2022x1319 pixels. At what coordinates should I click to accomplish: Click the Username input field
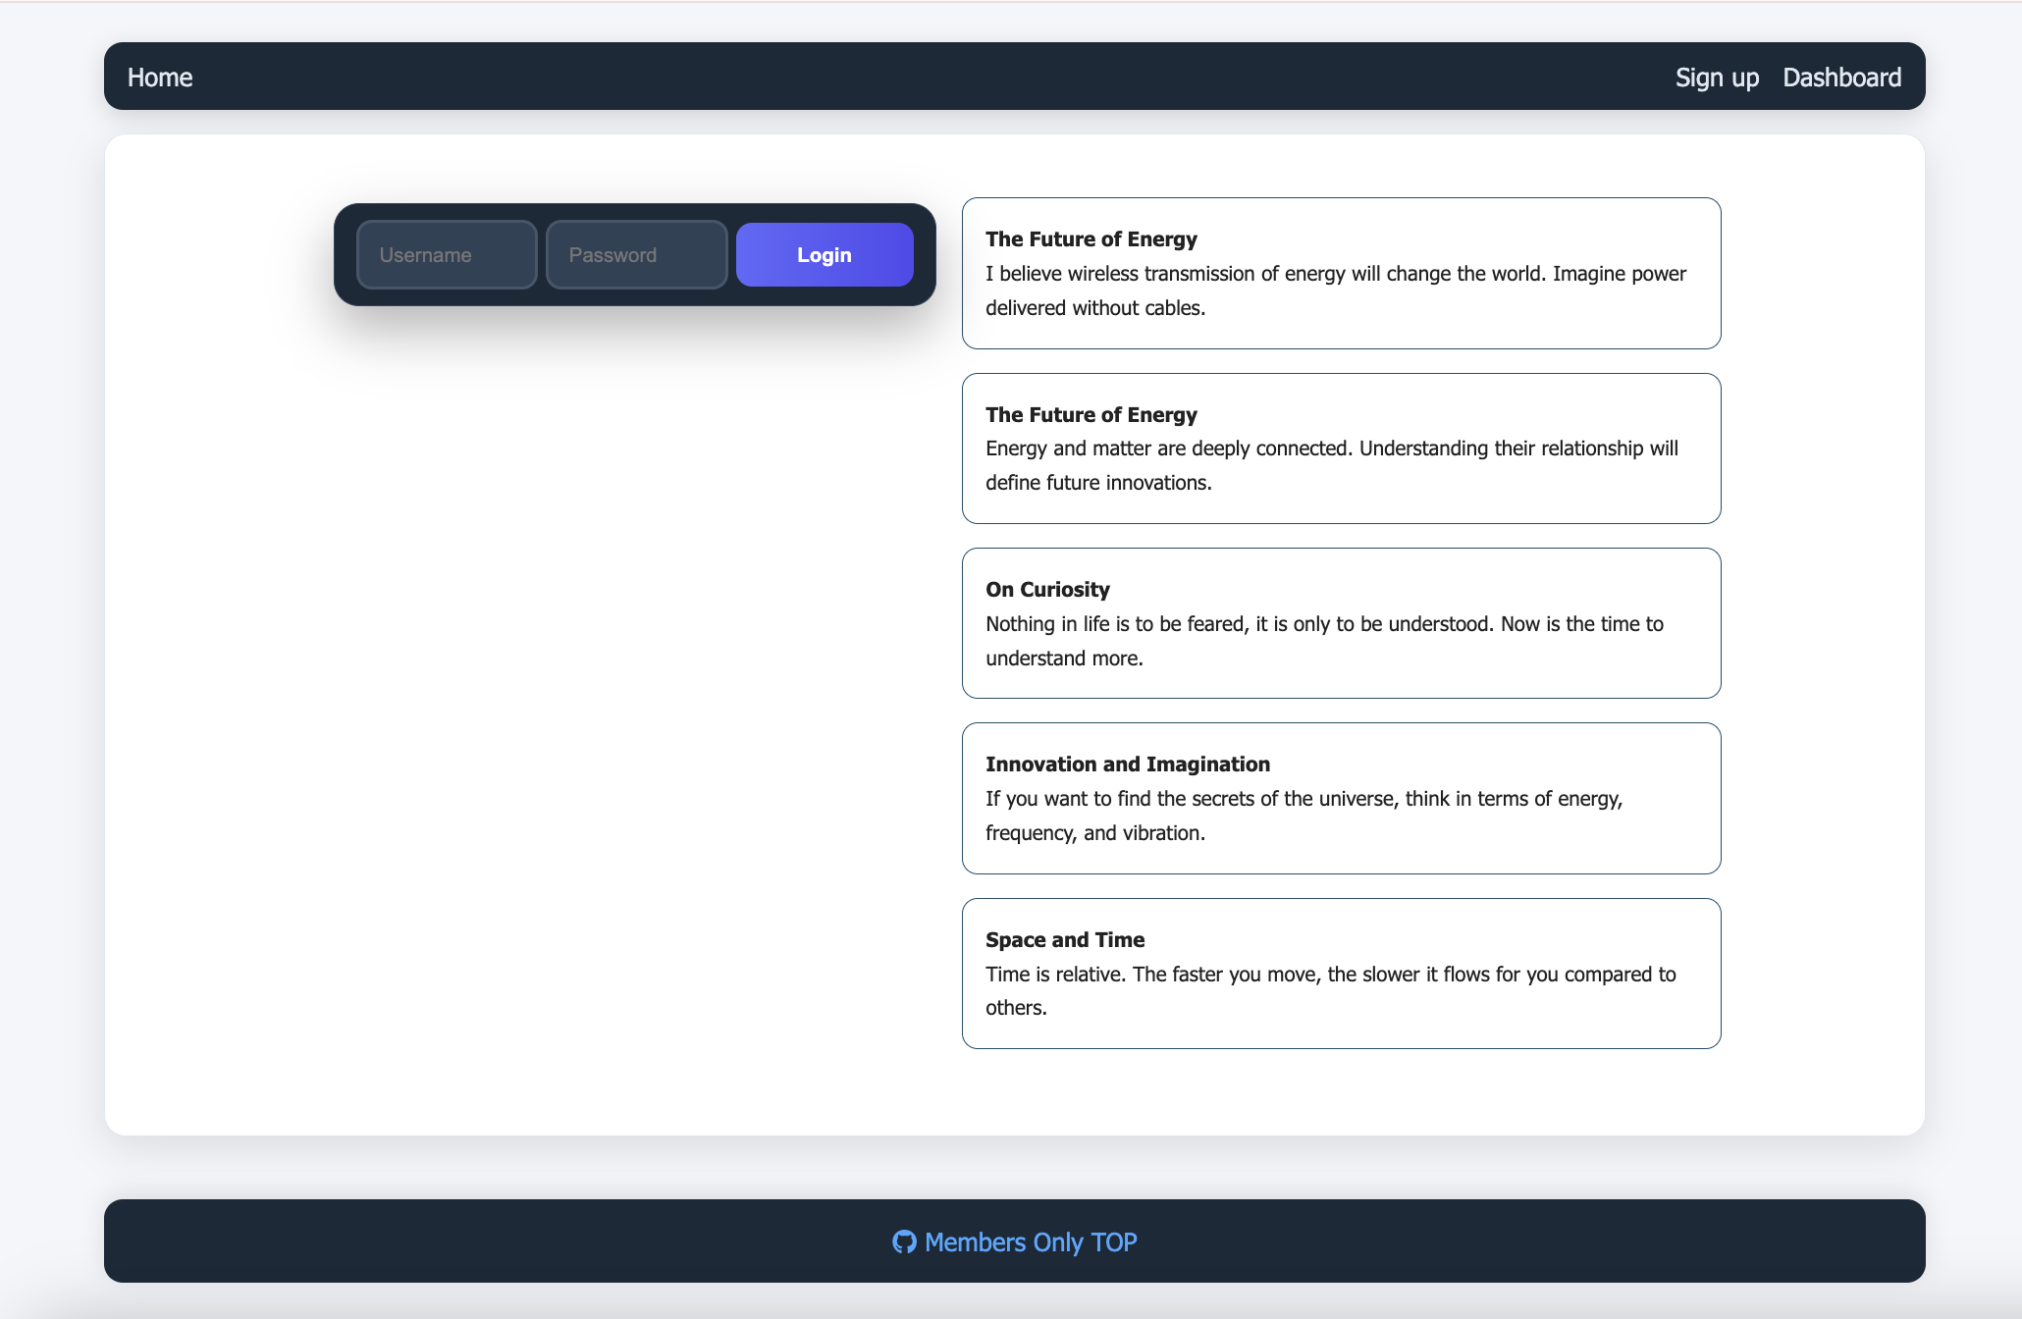tap(447, 255)
